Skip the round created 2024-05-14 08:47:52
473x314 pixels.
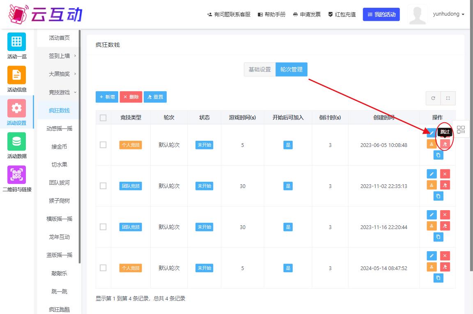[x=445, y=267]
